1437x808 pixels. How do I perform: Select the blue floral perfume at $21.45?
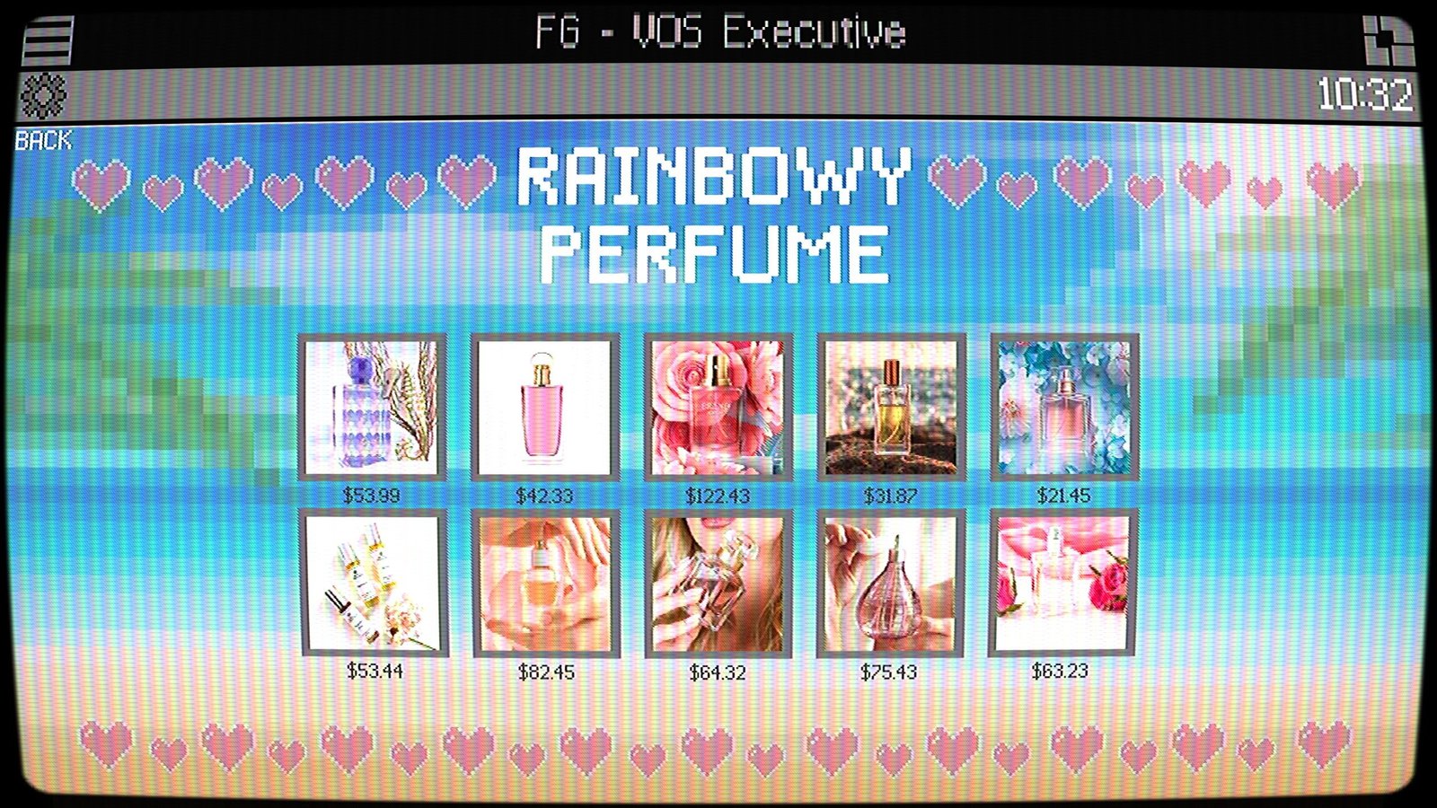pyautogui.click(x=1064, y=408)
